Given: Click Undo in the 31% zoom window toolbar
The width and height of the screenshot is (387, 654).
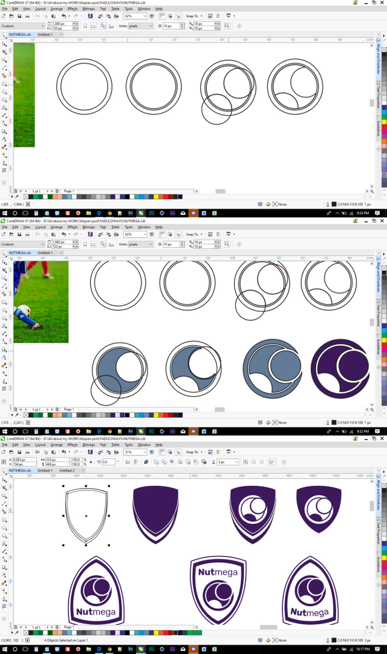Looking at the screenshot, I should click(63, 452).
